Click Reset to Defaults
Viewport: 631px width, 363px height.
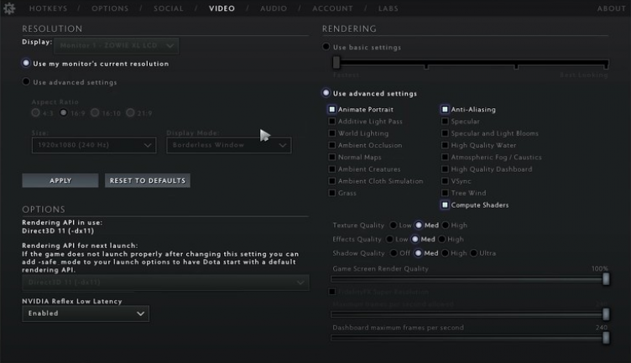click(147, 180)
